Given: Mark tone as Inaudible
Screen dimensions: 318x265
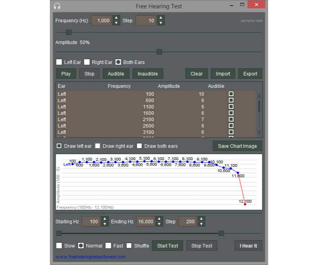Looking at the screenshot, I should 147,74.
